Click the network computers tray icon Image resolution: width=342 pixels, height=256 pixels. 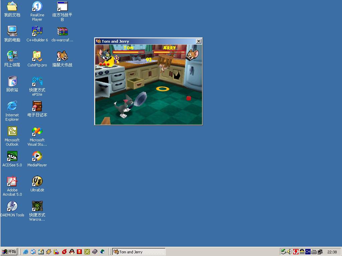tap(320, 252)
